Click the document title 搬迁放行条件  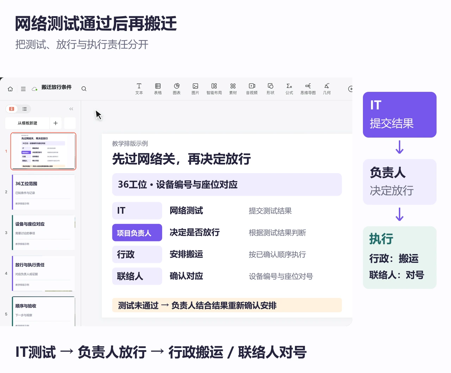56,87
